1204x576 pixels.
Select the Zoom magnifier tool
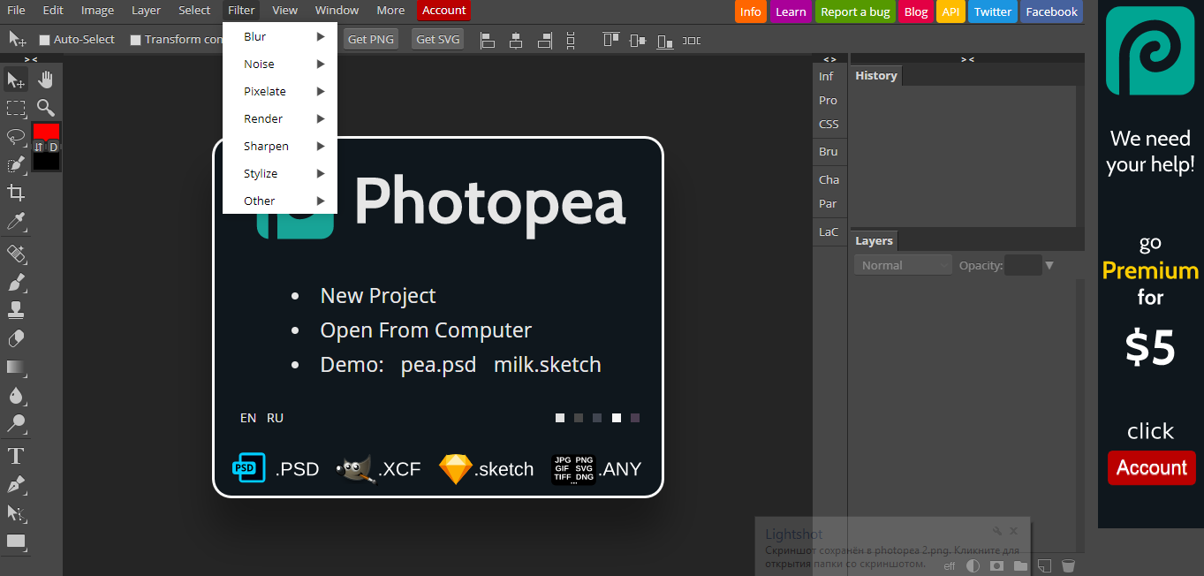[x=45, y=108]
